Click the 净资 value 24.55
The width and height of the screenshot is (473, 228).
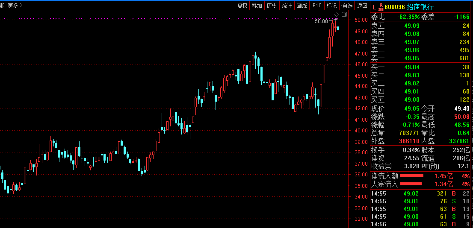coord(412,158)
